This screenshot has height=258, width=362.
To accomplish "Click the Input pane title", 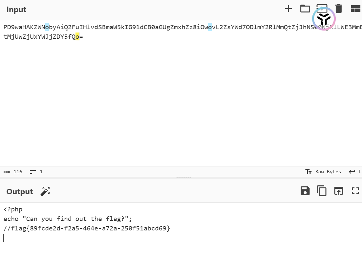I will tap(16, 10).
